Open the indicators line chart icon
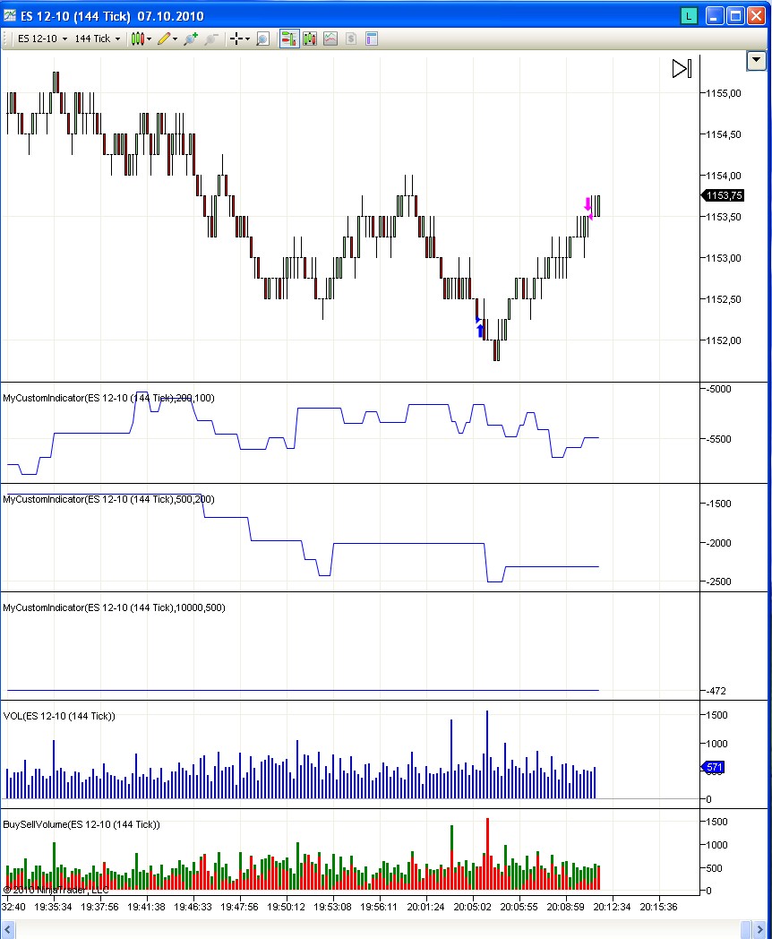Viewport: 772px width, 939px height. click(x=330, y=39)
